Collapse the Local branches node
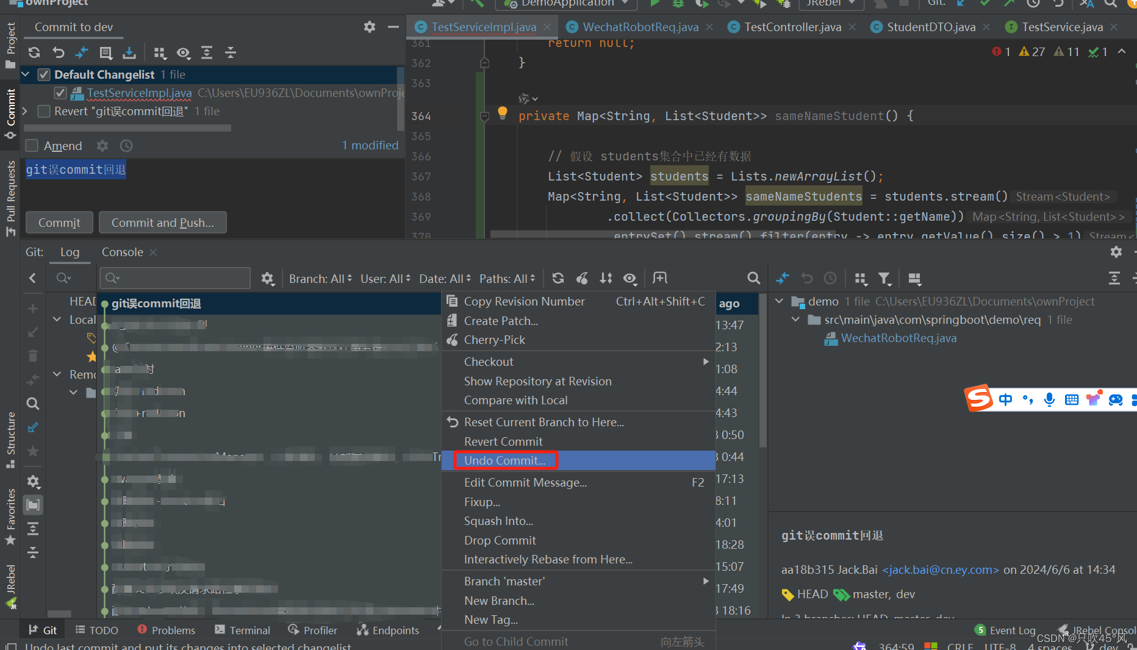Image resolution: width=1137 pixels, height=650 pixels. pyautogui.click(x=57, y=320)
